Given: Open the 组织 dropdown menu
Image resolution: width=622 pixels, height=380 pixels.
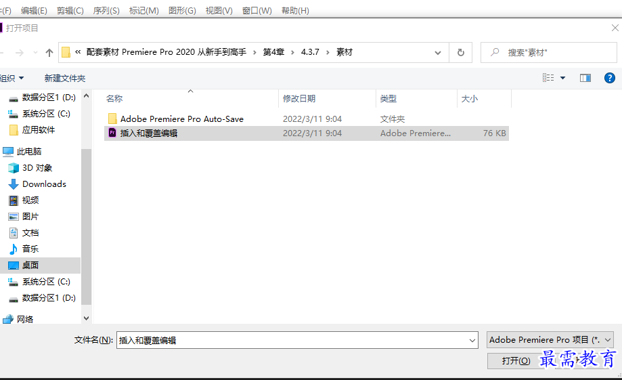Looking at the screenshot, I should point(12,78).
